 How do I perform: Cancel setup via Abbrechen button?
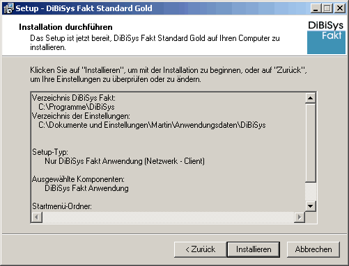pos(313,249)
